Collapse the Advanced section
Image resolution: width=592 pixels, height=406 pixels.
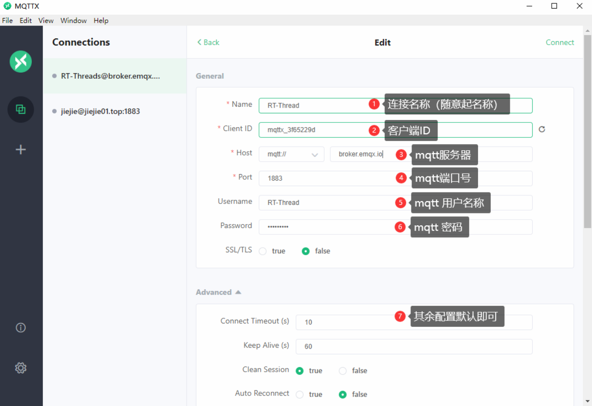pyautogui.click(x=219, y=292)
